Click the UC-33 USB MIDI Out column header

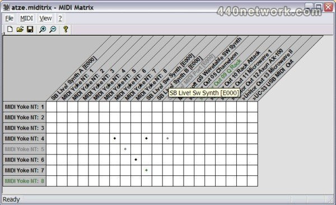tap(273, 80)
